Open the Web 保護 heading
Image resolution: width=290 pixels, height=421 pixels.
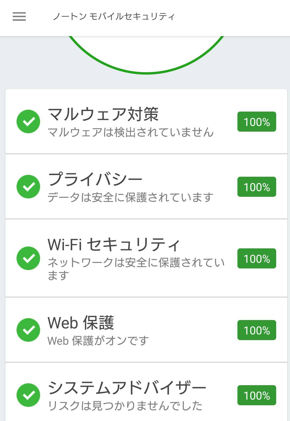point(81,323)
